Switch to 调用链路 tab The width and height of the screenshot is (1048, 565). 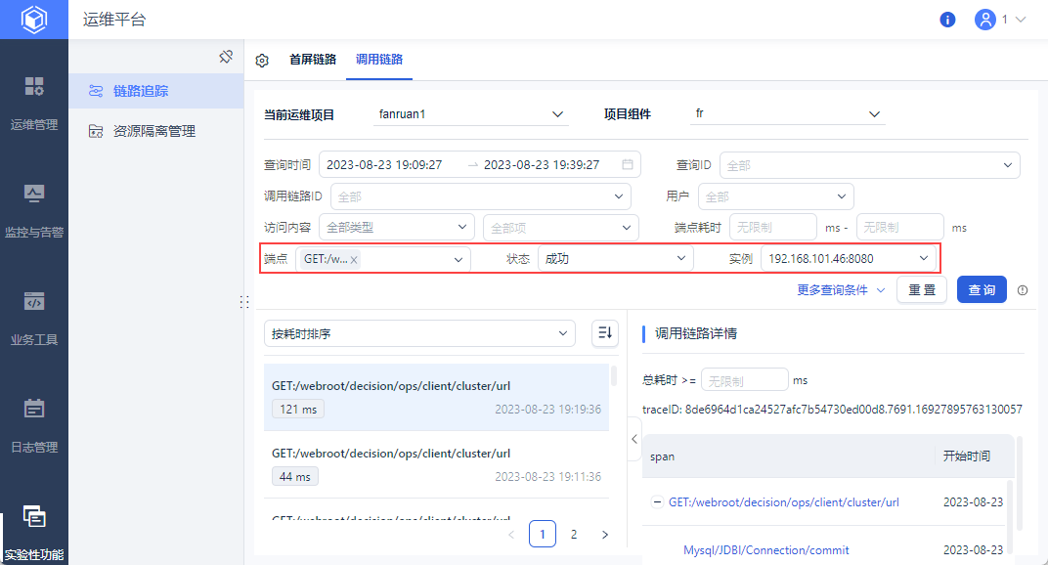tap(379, 60)
